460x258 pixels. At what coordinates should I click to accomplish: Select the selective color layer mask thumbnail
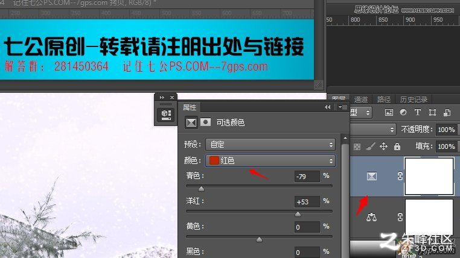[429, 176]
